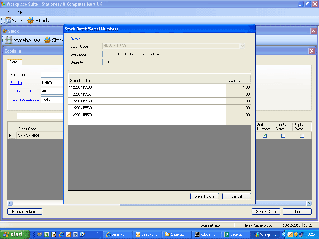This screenshot has height=239, width=319.
Task: Click the Quantity field showing 5.00
Action: click(x=118, y=62)
